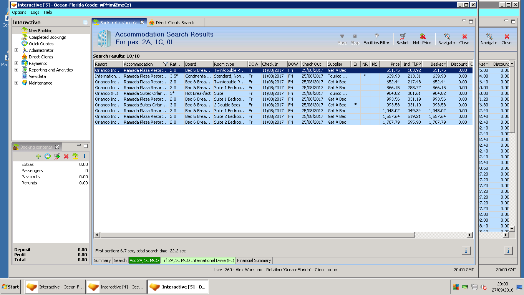Click Interactive [5] taskbar button
Viewport: 524px width, 295px height.
tap(177, 287)
